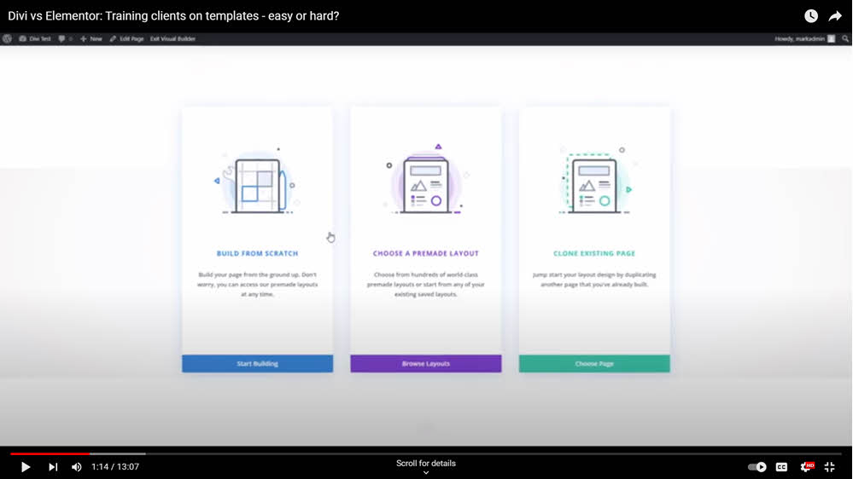Viewport: 853px width, 479px height.
Task: Click the Choose a Premade Layout illustration
Action: pos(426,181)
